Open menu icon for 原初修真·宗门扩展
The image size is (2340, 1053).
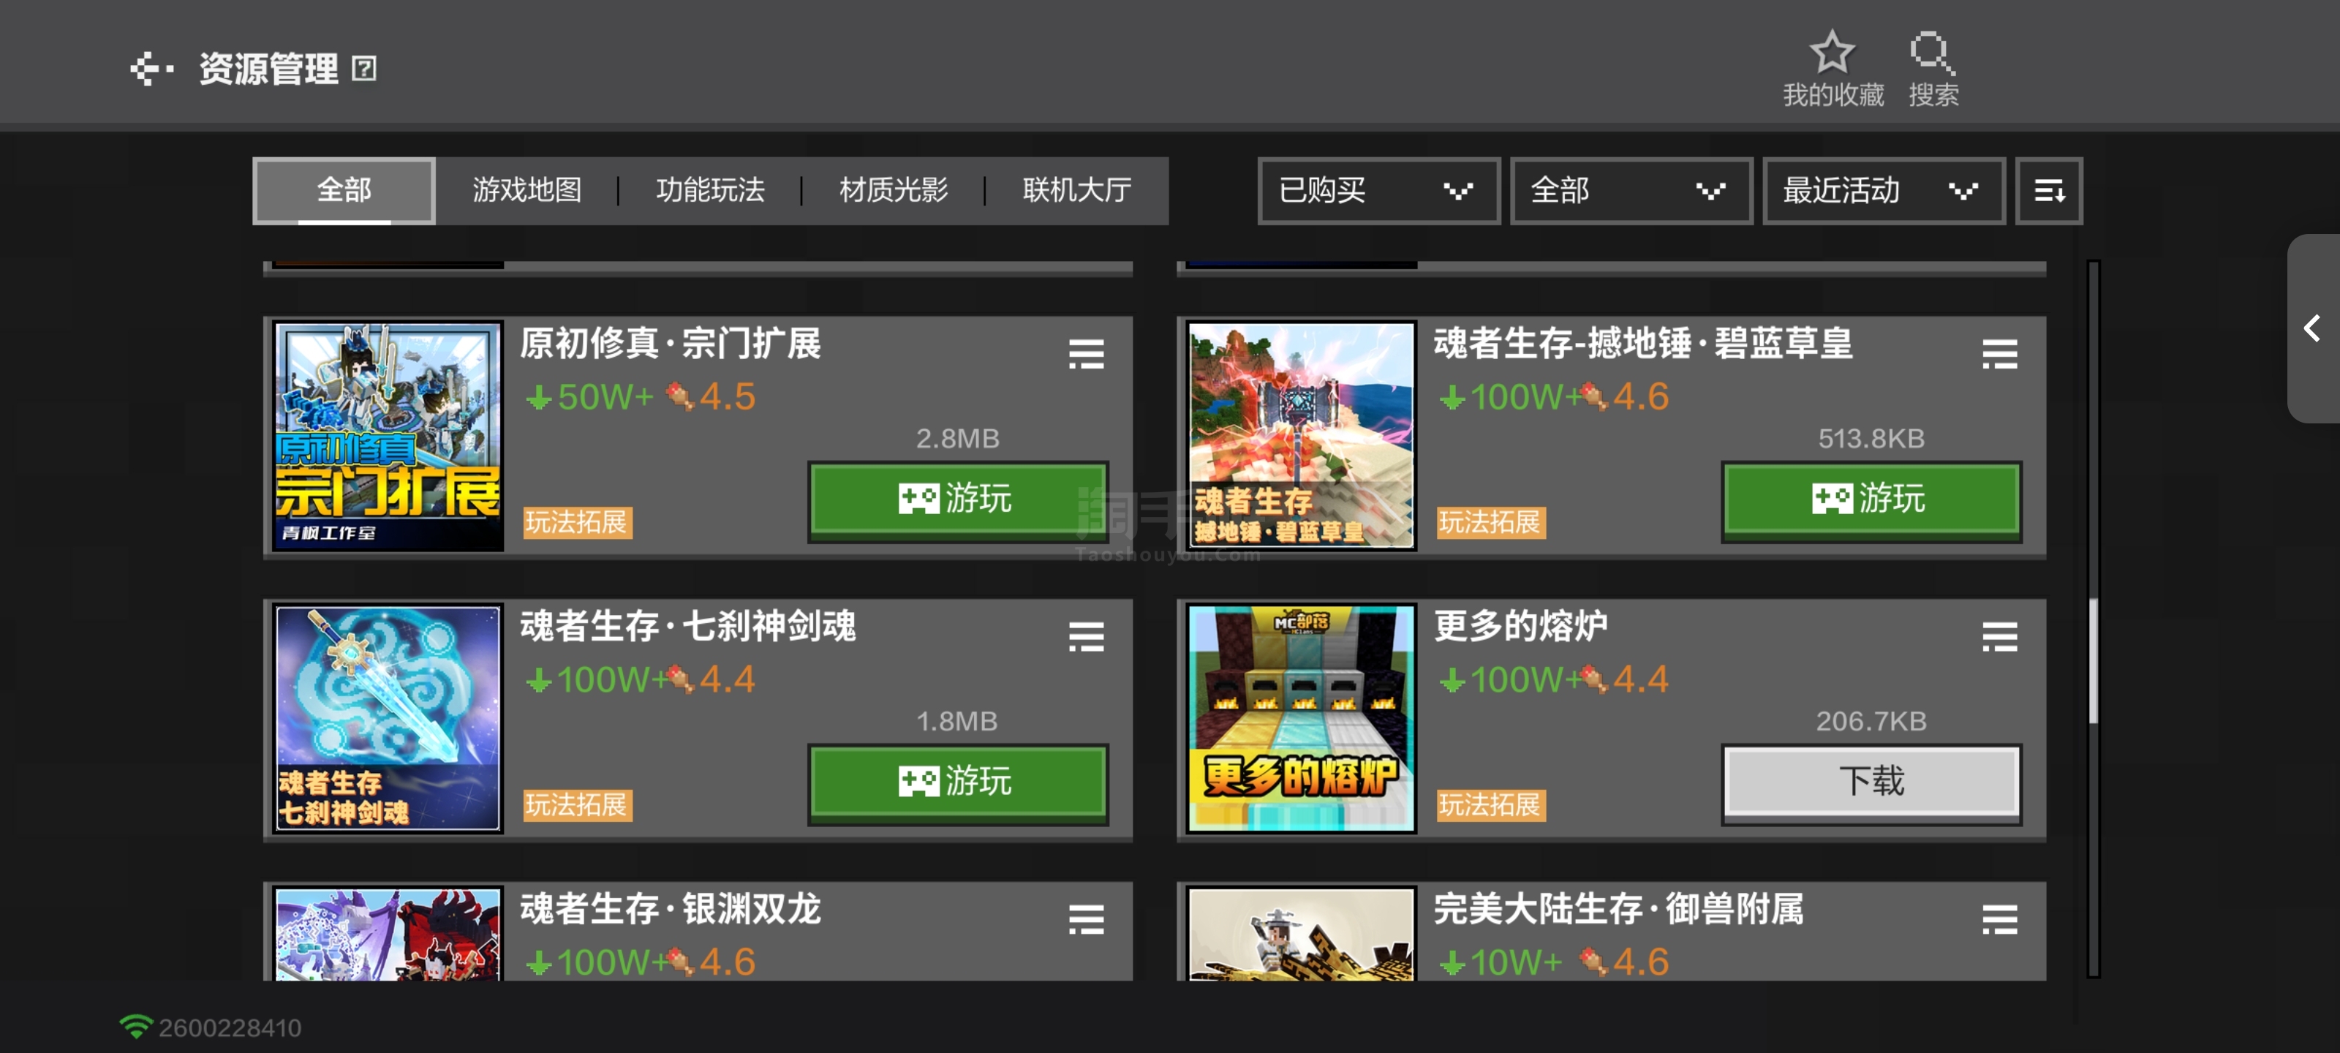1085,353
